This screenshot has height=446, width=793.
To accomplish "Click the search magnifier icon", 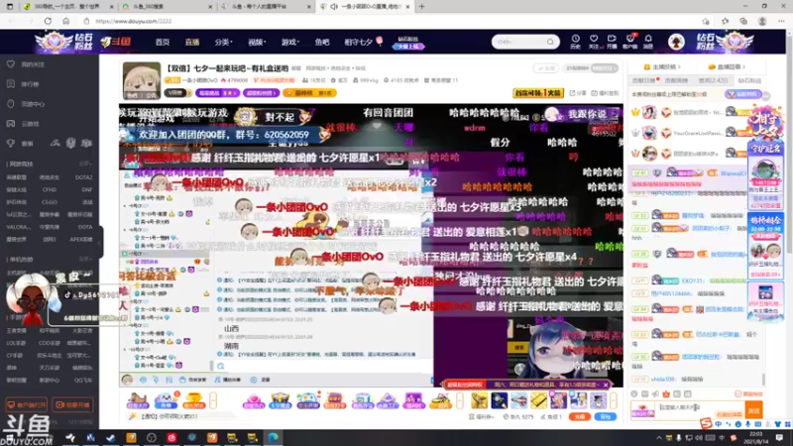I will [550, 42].
